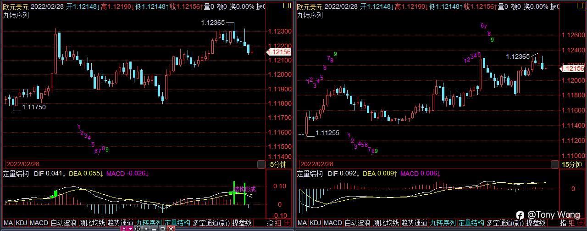Click current price tag 1.12156 on right axis
The image size is (587, 231).
click(573, 68)
